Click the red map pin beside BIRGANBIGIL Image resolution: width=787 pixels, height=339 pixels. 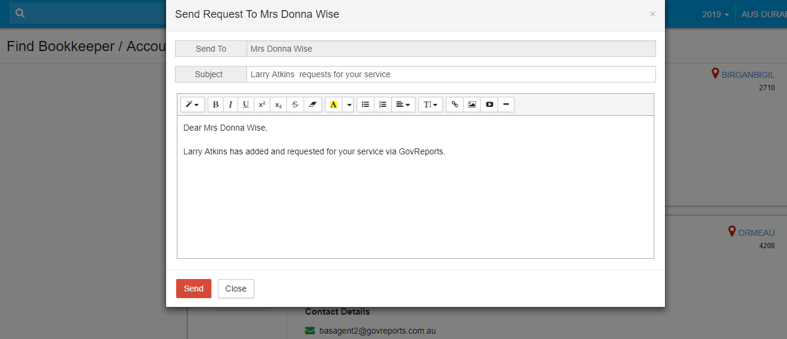[716, 74]
